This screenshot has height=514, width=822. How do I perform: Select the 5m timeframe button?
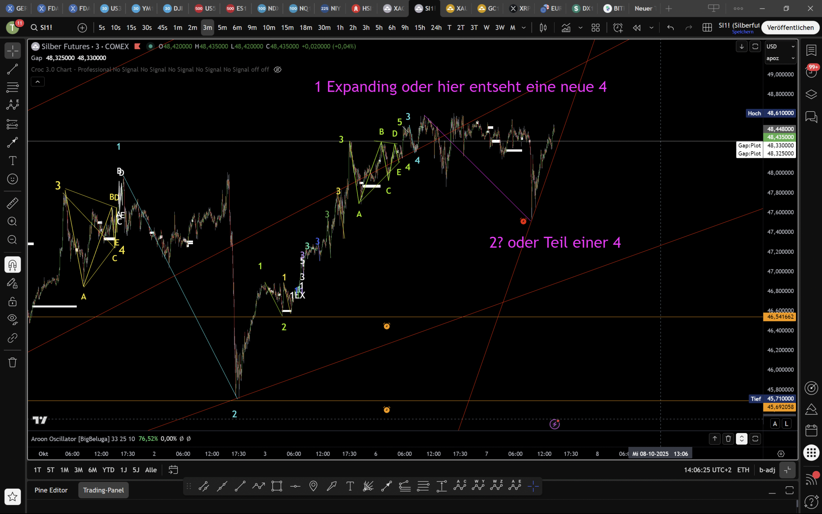(222, 28)
